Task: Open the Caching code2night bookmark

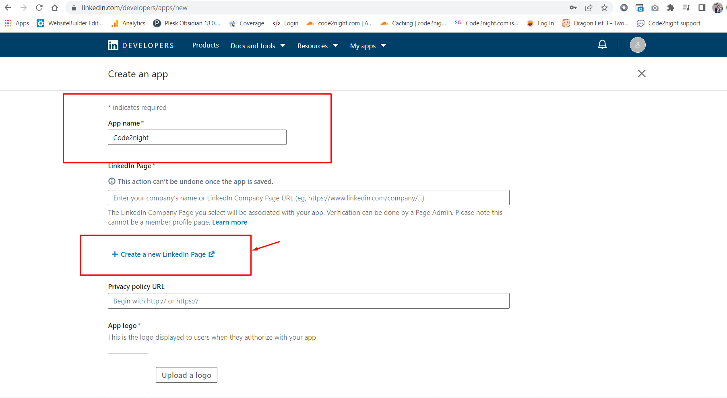Action: pyautogui.click(x=413, y=23)
